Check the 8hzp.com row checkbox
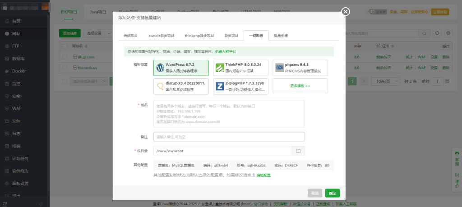Viewport: 462px width, 207px height. click(65, 57)
